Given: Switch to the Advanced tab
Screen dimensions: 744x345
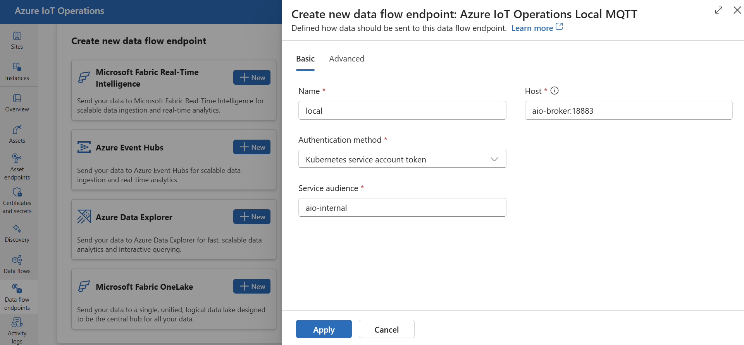Looking at the screenshot, I should [346, 59].
